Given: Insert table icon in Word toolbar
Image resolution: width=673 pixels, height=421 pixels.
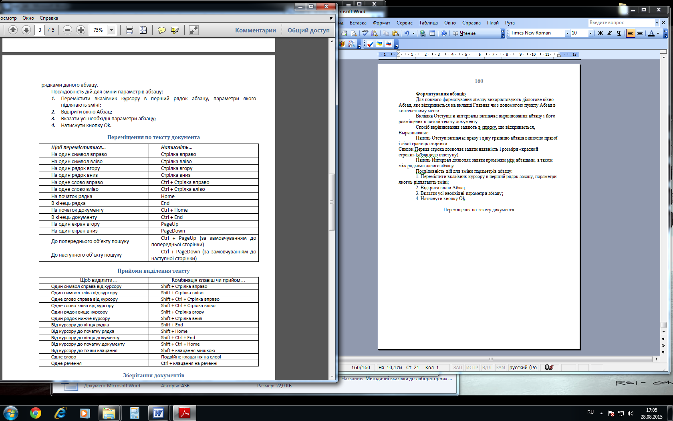Looking at the screenshot, I should [432, 33].
